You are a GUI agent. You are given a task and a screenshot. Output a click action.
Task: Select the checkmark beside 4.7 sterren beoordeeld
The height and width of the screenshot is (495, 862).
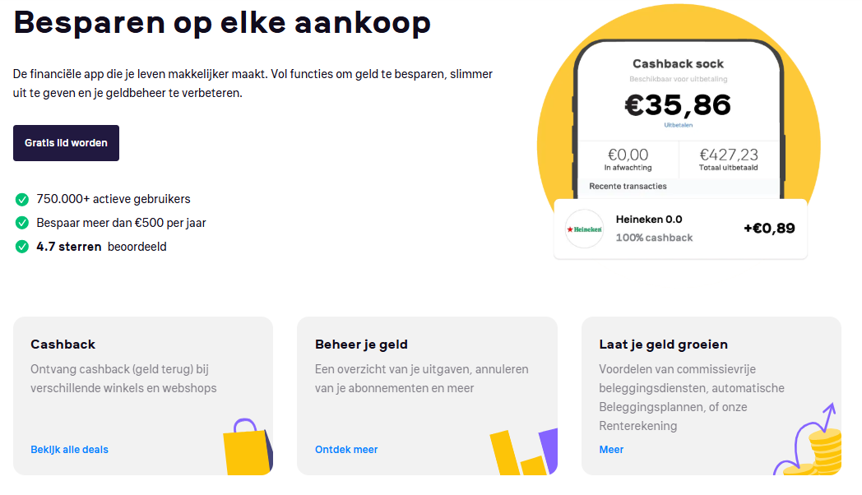pyautogui.click(x=21, y=246)
